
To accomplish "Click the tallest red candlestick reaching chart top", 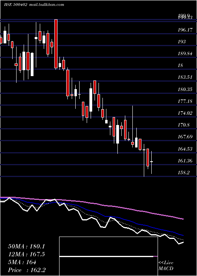I will 56,44.
